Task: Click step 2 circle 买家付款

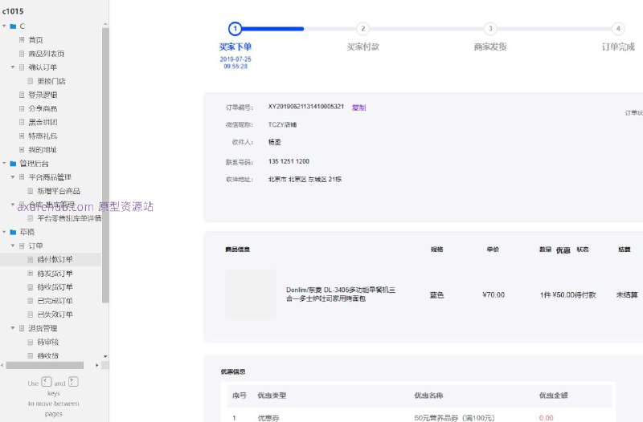Action: (x=363, y=29)
